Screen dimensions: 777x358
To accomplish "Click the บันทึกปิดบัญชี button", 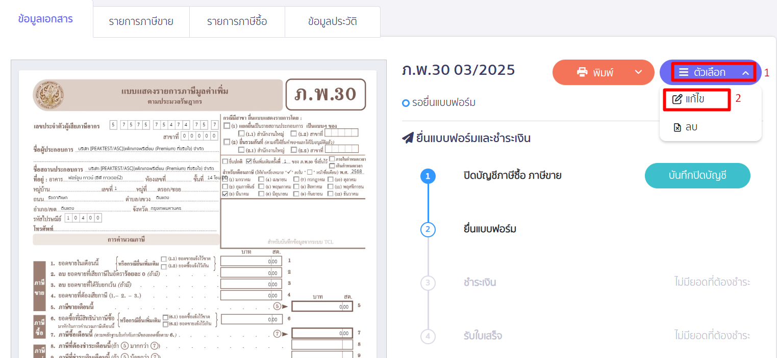I will [697, 176].
